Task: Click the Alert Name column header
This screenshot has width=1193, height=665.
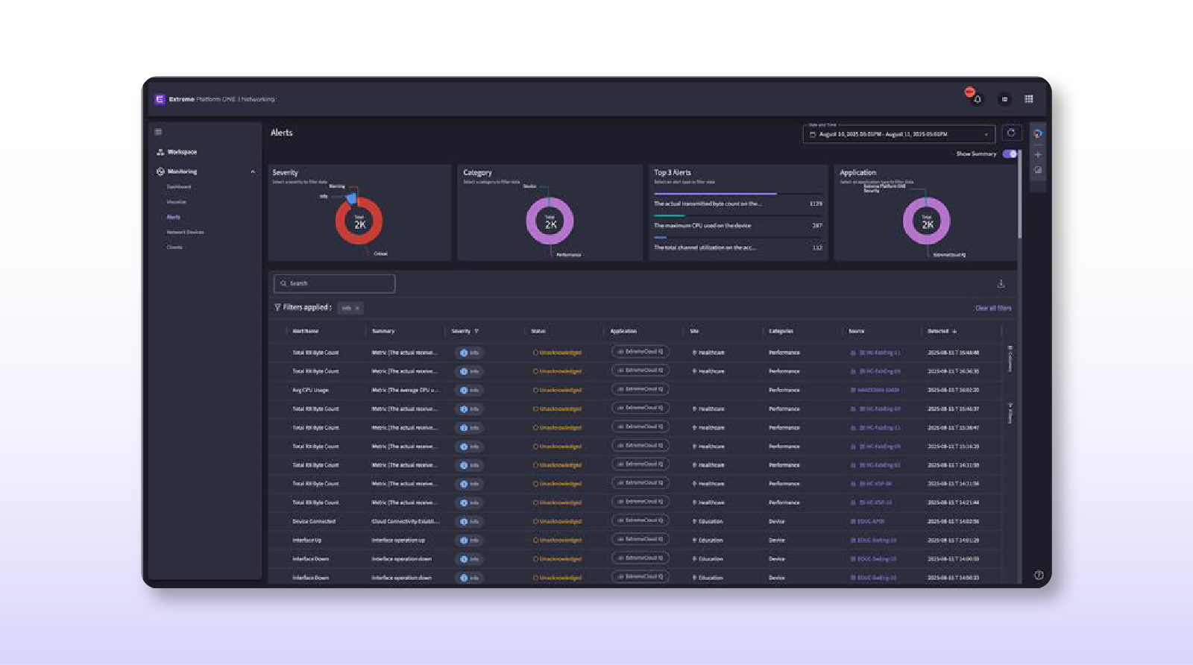Action: pyautogui.click(x=305, y=331)
